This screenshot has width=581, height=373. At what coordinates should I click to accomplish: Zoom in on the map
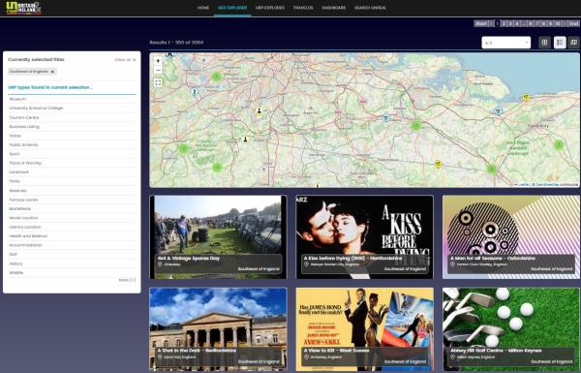[x=158, y=61]
